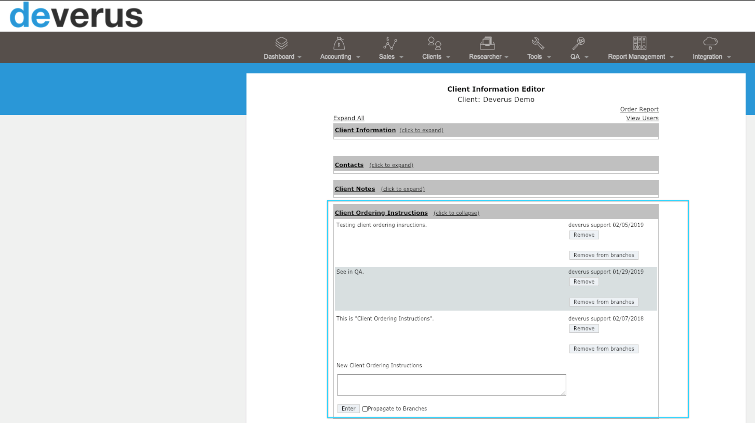Click the New Client Ordering Instructions textbox
The width and height of the screenshot is (755, 423).
(x=451, y=385)
